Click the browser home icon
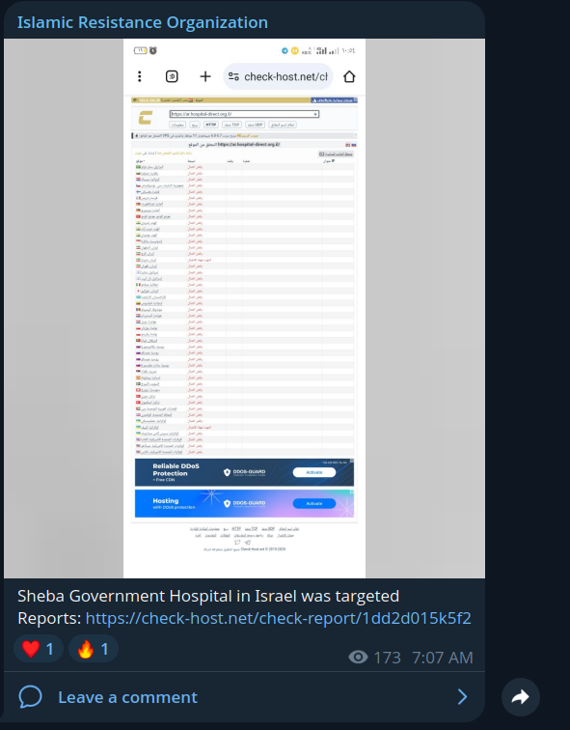 coord(349,76)
